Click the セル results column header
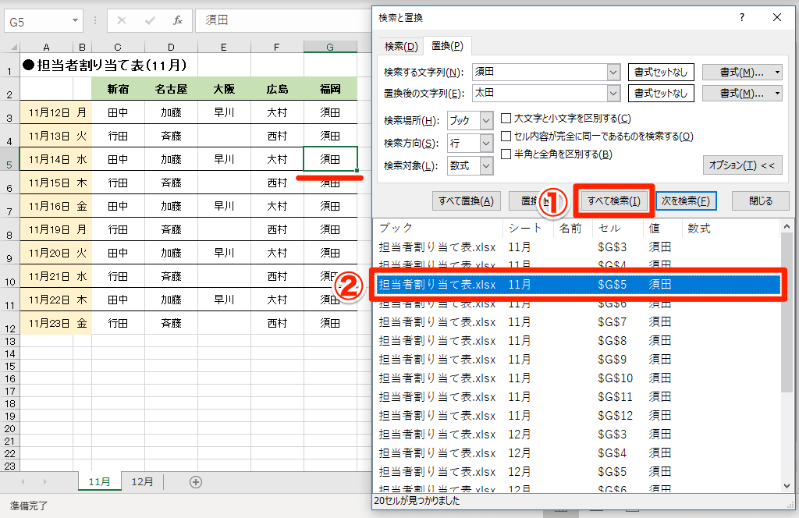The width and height of the screenshot is (799, 518). 618,228
